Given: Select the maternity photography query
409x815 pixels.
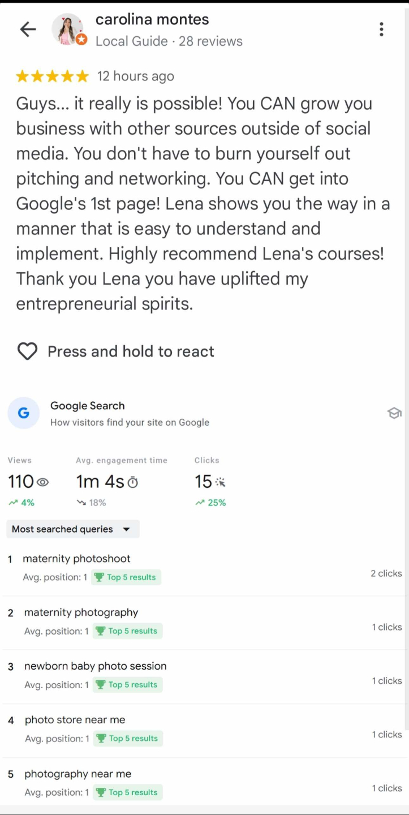Looking at the screenshot, I should point(81,612).
